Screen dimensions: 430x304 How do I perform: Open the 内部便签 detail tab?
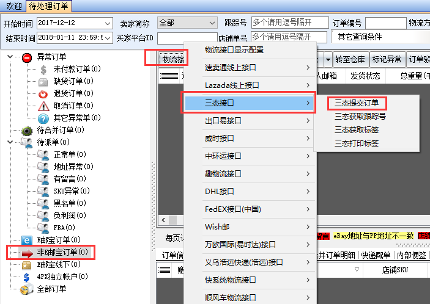(411, 255)
